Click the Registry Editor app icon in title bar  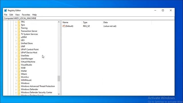coord(5,10)
